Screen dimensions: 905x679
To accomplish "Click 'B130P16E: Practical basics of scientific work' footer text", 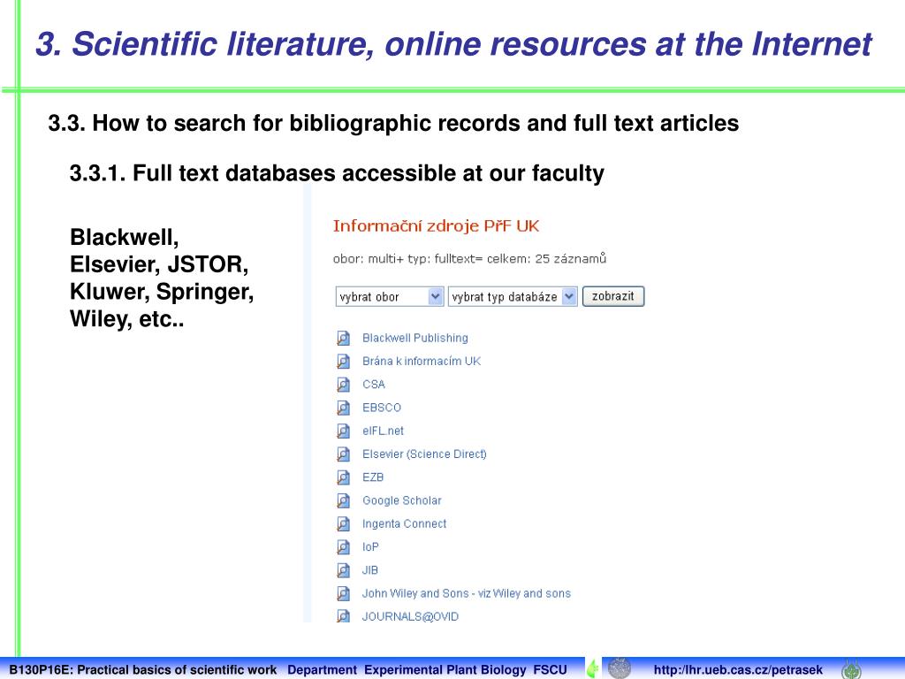I will [142, 670].
